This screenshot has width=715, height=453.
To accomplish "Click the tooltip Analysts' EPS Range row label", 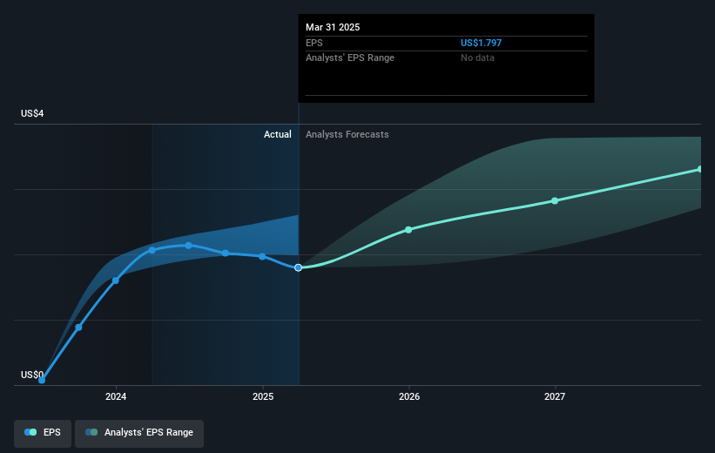I will click(350, 58).
